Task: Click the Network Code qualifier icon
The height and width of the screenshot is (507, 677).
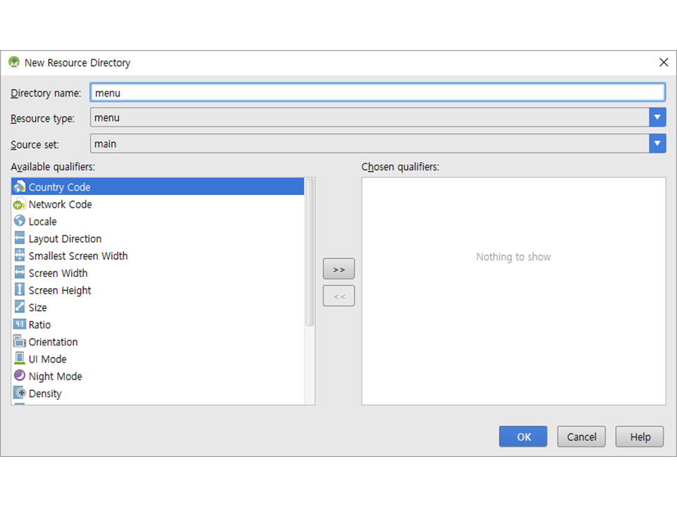Action: point(19,204)
